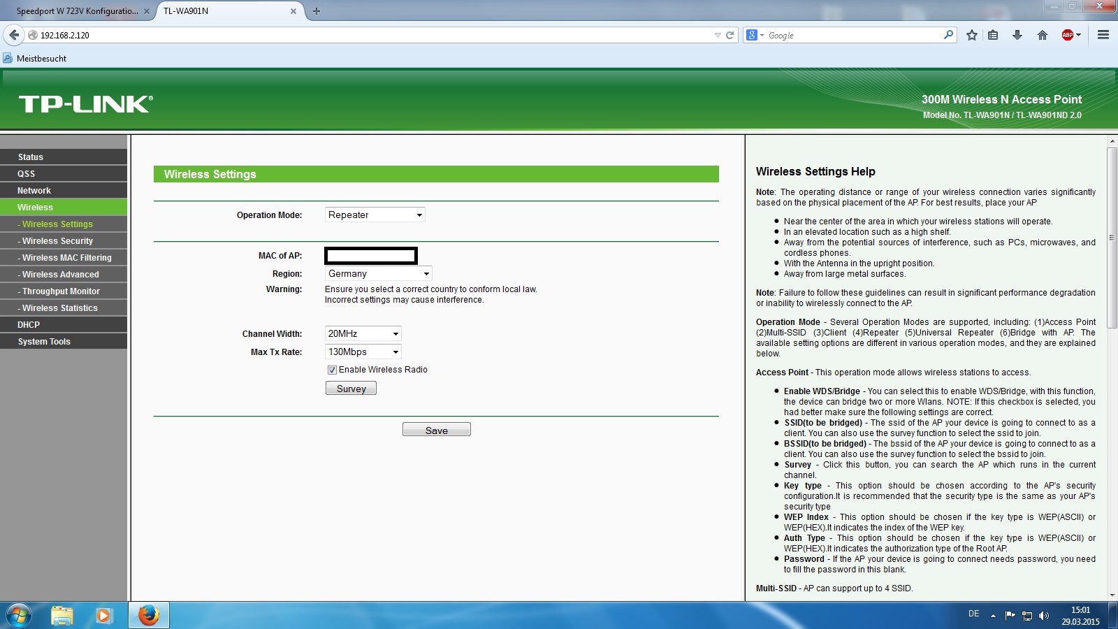Click the help panel scrollbar
Viewport: 1118px width, 629px height.
[1112, 238]
